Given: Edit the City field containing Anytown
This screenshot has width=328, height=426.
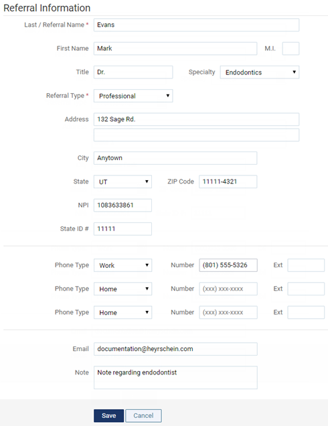Looking at the screenshot, I should point(175,158).
